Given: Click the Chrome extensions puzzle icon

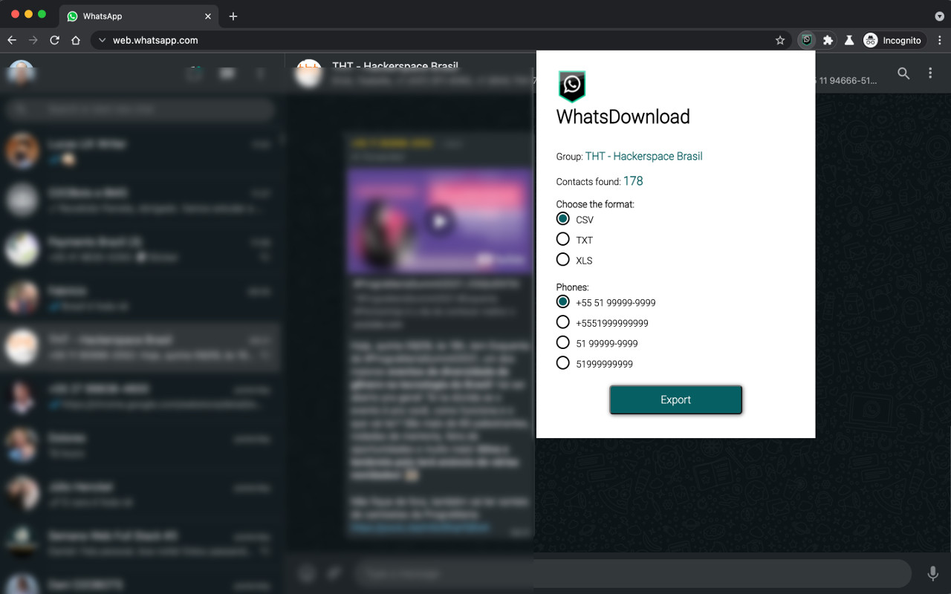Looking at the screenshot, I should [x=828, y=40].
